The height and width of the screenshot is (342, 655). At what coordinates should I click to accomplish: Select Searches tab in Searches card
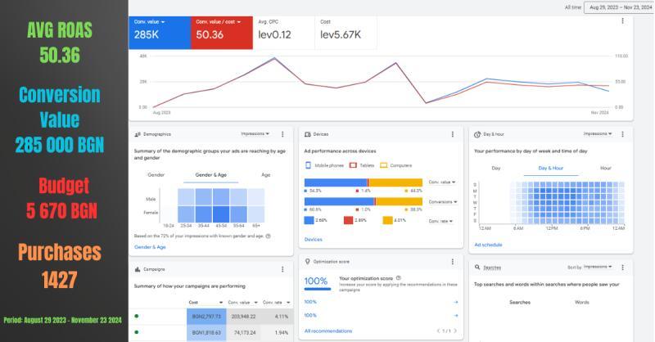tap(520, 302)
